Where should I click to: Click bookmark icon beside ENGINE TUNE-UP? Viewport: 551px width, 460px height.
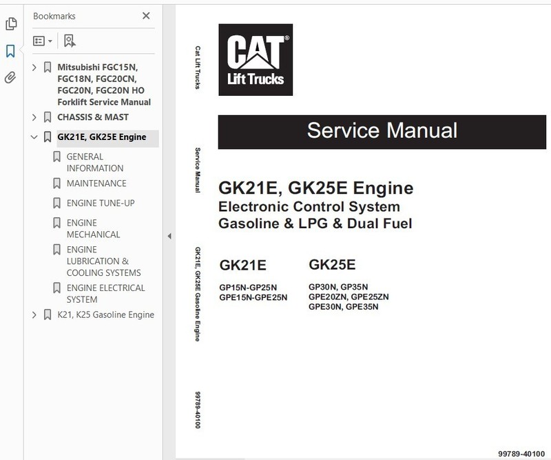56,203
